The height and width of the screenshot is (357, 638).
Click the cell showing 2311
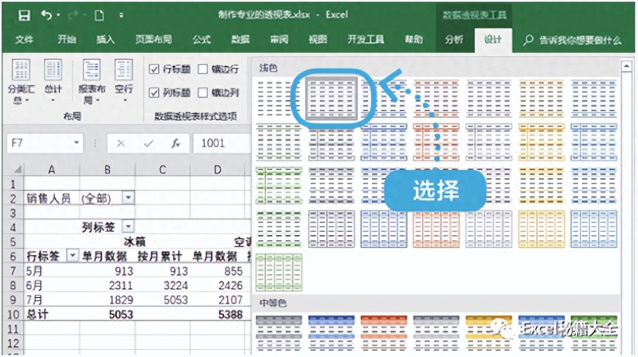[x=107, y=285]
